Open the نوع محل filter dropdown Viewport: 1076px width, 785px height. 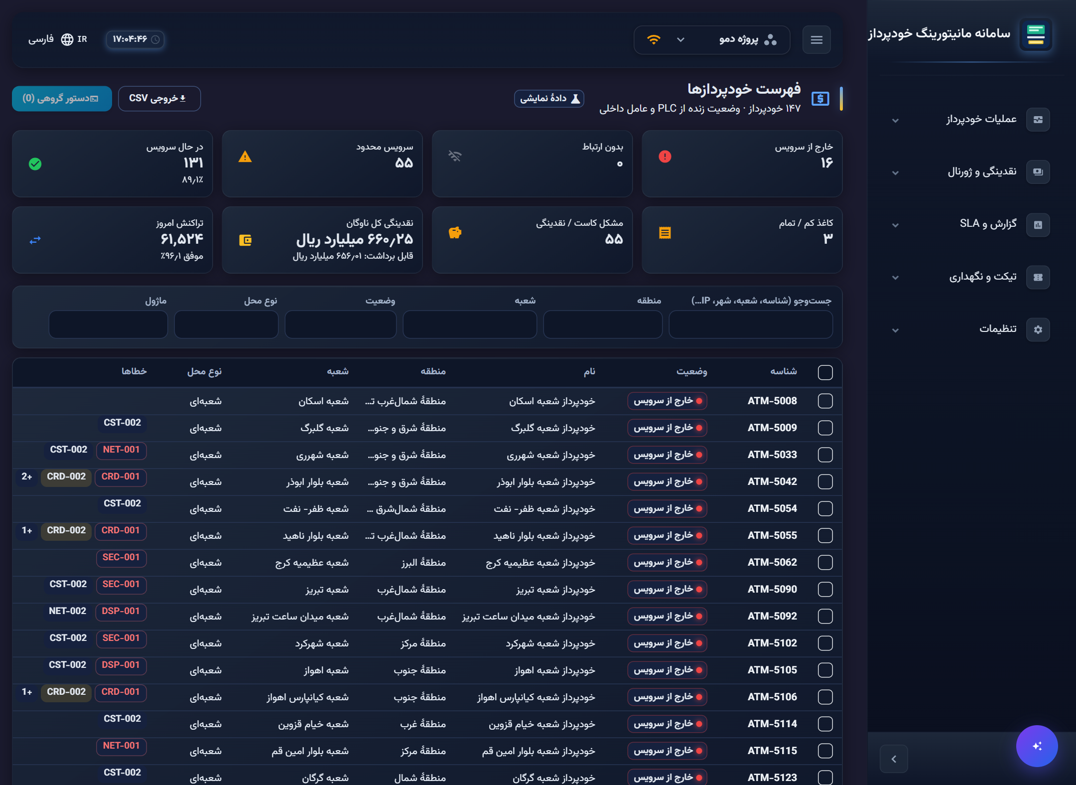(x=226, y=324)
